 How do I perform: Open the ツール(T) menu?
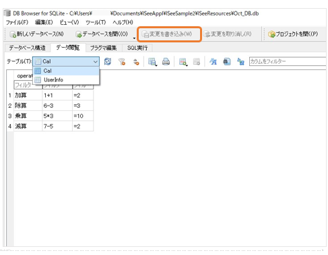click(96, 22)
